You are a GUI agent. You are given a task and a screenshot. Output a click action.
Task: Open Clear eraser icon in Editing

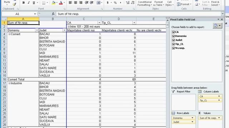[x=196, y=5]
